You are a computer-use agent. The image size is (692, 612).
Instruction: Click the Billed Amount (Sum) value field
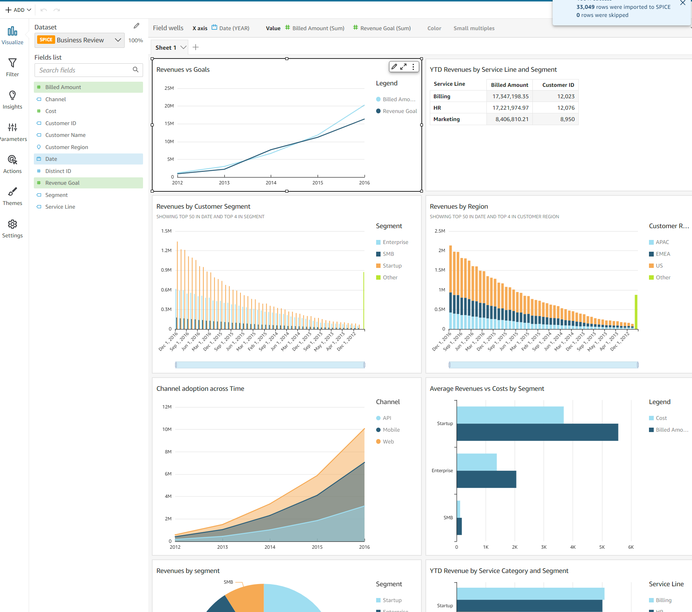click(x=318, y=28)
